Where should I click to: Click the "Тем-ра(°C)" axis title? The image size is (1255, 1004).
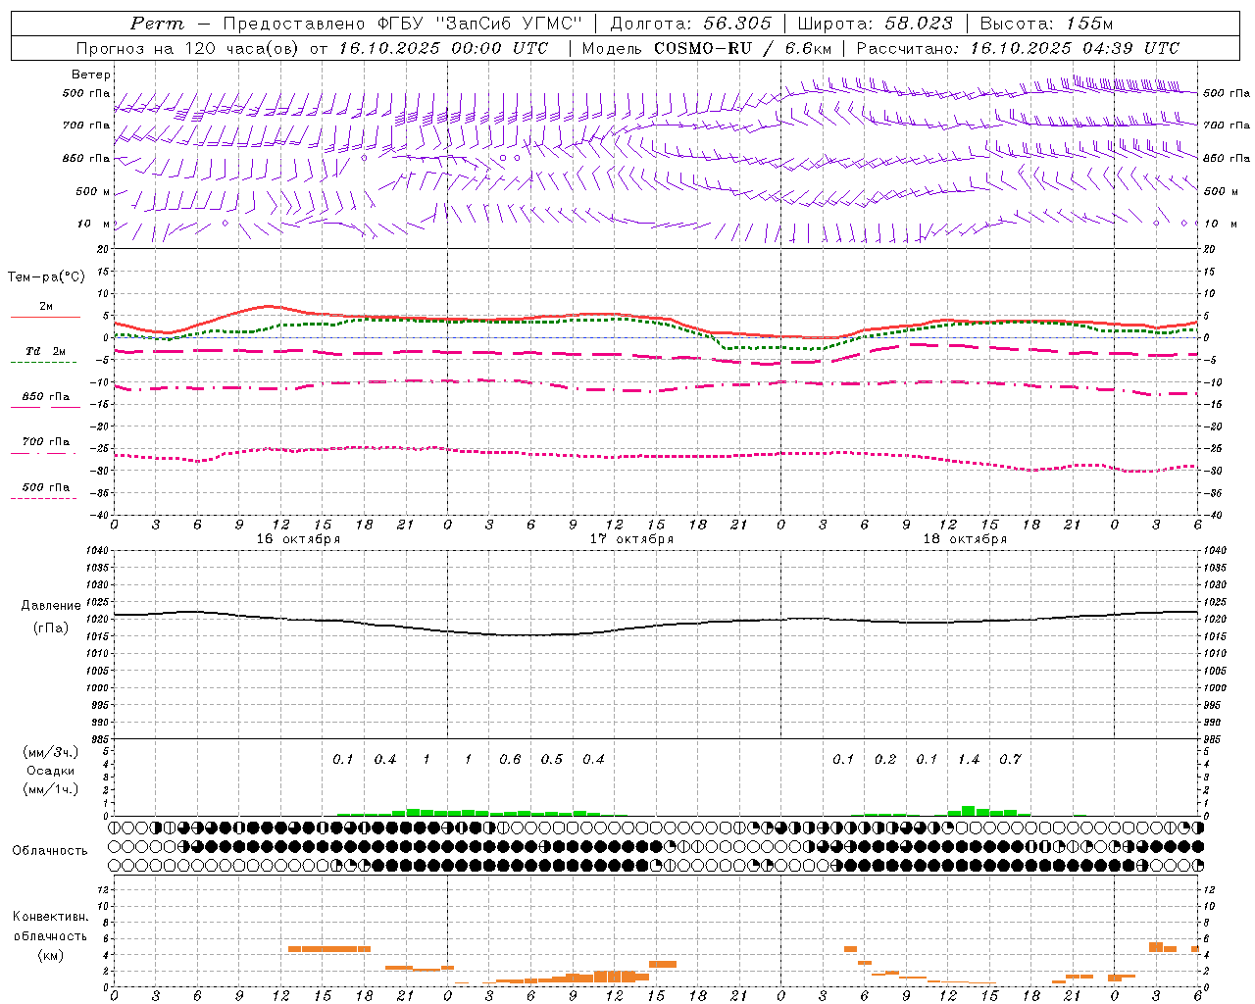click(46, 277)
